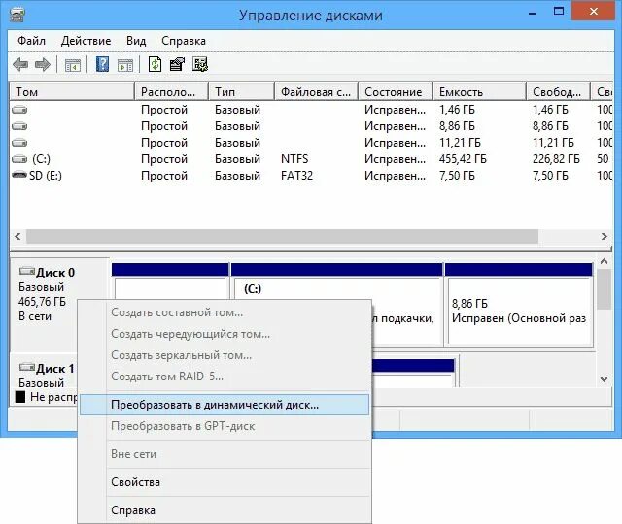Sort by the Свобод… column header
Image resolution: width=622 pixels, height=524 pixels.
tap(558, 92)
